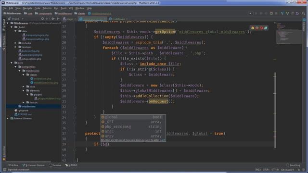Open the File menu
Viewport: 308px width, 173px height.
click(4, 8)
